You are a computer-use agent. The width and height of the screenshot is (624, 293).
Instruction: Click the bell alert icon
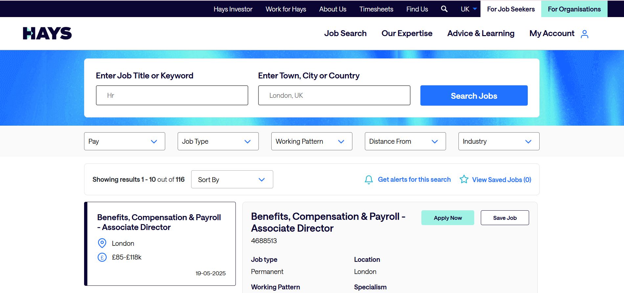[368, 179]
